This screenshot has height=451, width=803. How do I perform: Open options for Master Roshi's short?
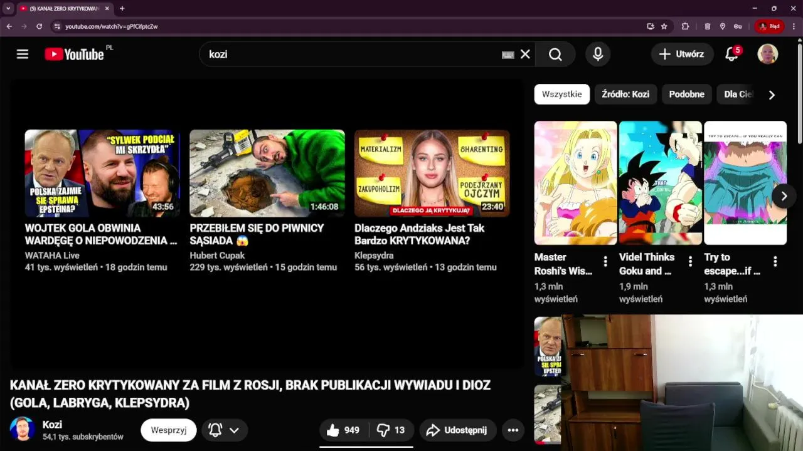[x=605, y=262]
